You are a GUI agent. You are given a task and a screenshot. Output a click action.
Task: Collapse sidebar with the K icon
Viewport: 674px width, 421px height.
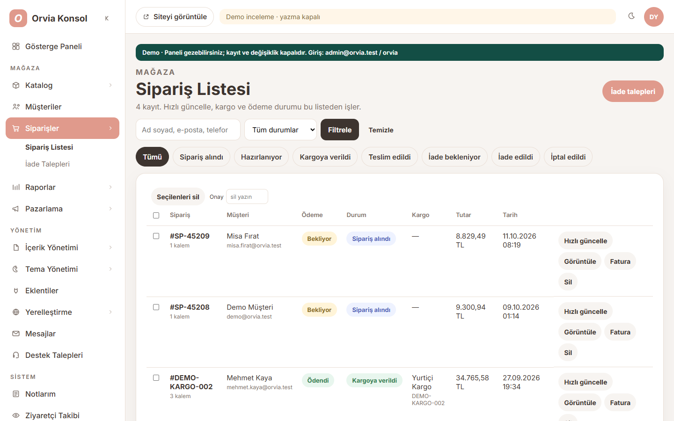click(107, 18)
